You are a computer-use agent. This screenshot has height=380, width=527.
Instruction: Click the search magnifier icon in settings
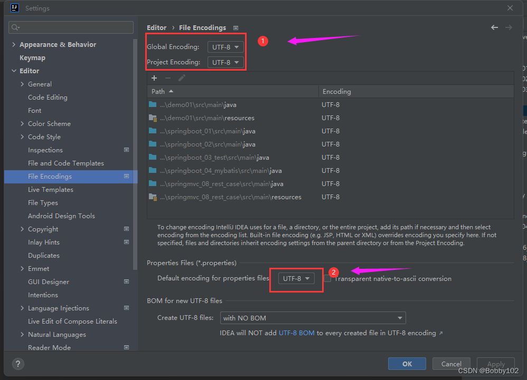click(x=15, y=27)
